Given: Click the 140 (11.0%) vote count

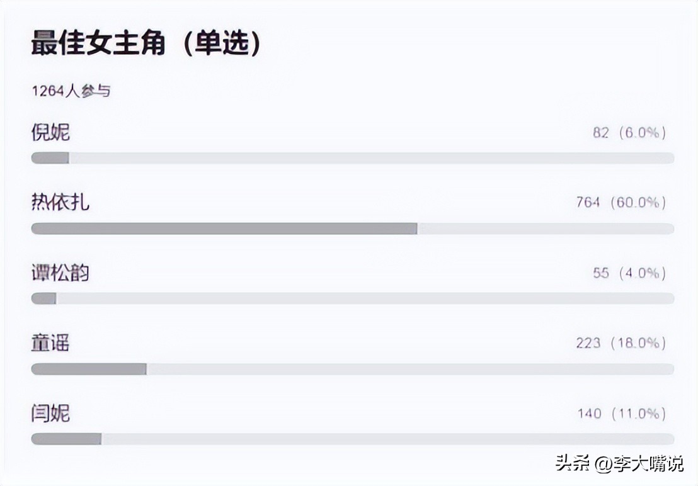Looking at the screenshot, I should (x=622, y=414).
